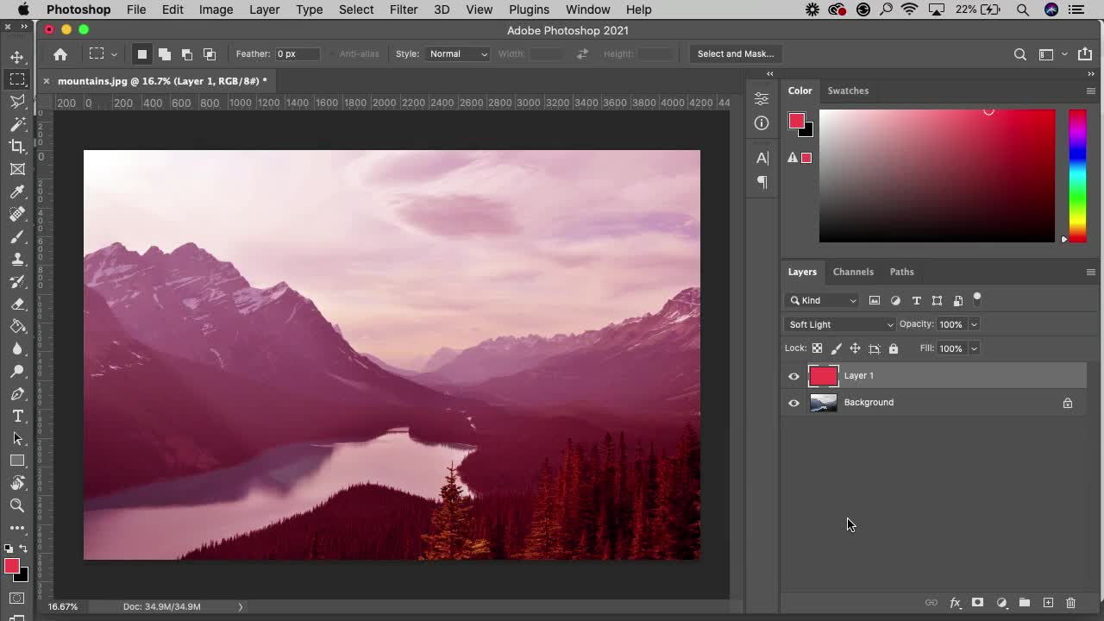Enable the Lock transparent pixels toggle
The width and height of the screenshot is (1104, 621).
817,348
